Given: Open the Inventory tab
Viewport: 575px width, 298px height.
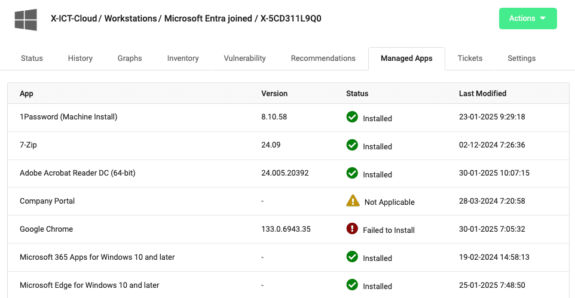Looking at the screenshot, I should tap(183, 59).
